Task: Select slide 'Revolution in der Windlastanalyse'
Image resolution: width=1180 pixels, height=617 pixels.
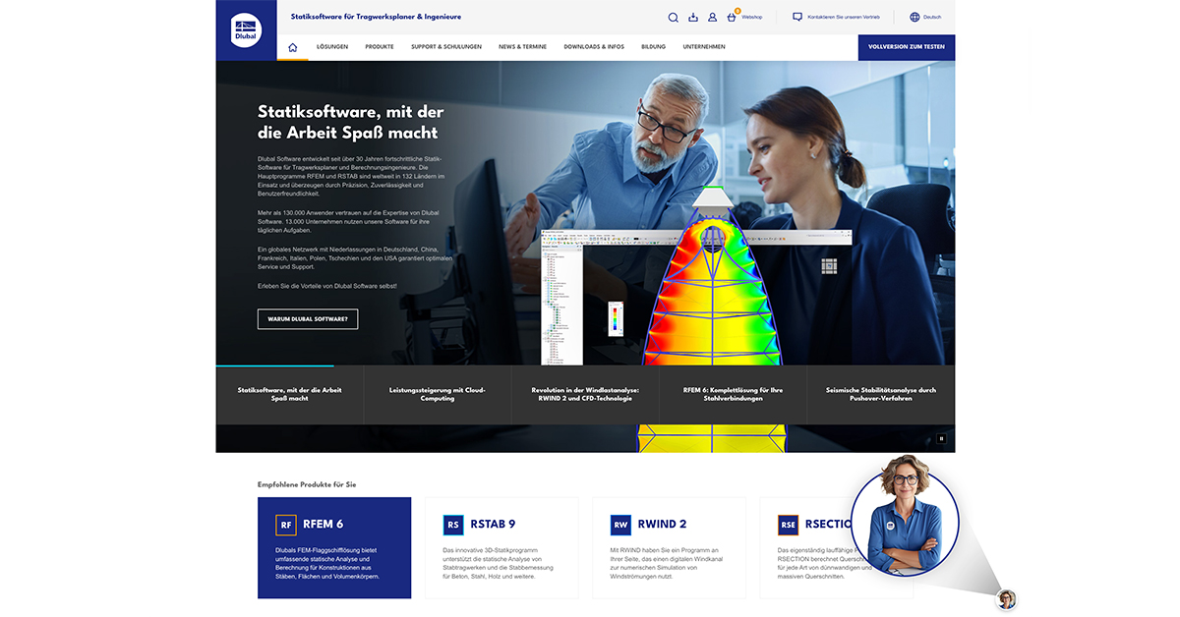Action: point(585,394)
